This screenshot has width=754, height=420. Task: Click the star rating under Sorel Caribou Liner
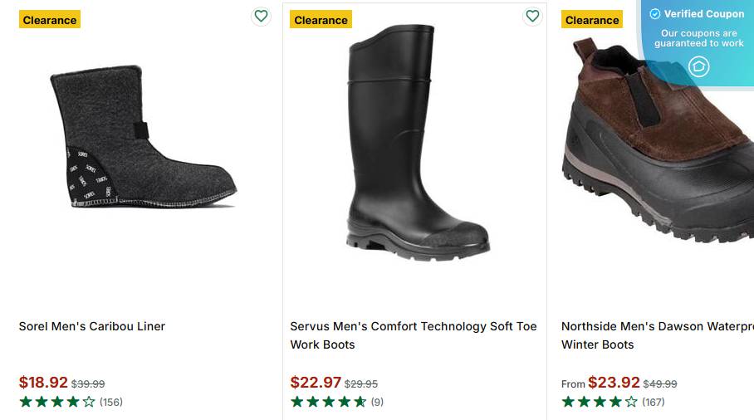[x=57, y=402]
